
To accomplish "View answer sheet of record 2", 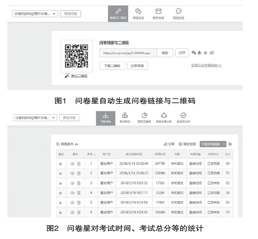I will (x=72, y=174).
